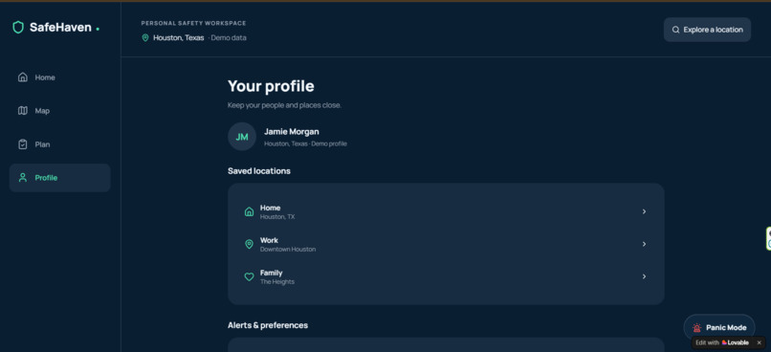Click the house icon in Home saved location
This screenshot has height=352, width=771.
click(x=250, y=211)
